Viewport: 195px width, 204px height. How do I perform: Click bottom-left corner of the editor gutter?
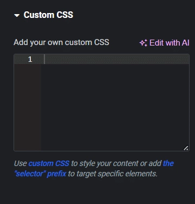16,149
